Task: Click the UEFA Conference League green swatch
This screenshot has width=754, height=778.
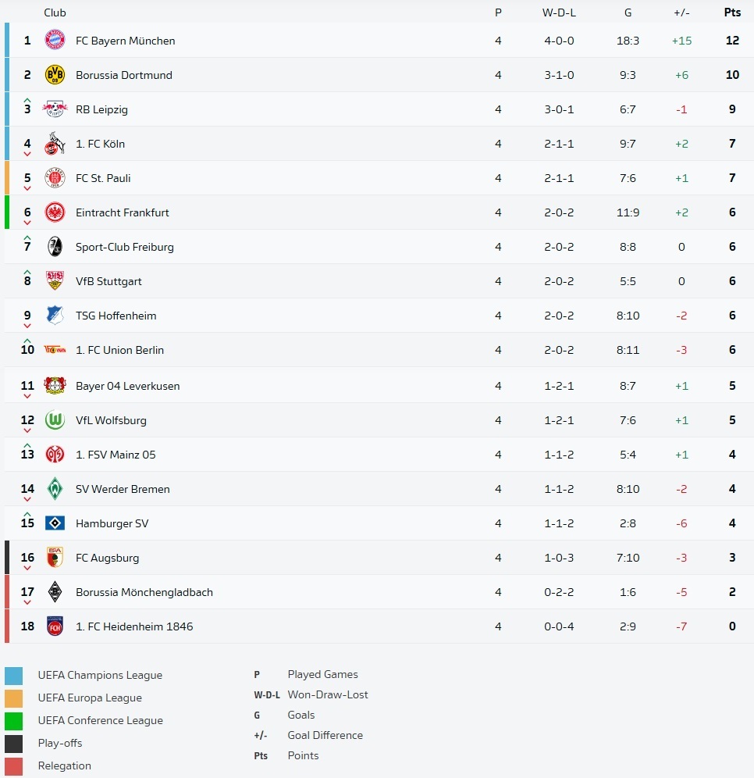Action: [x=13, y=721]
